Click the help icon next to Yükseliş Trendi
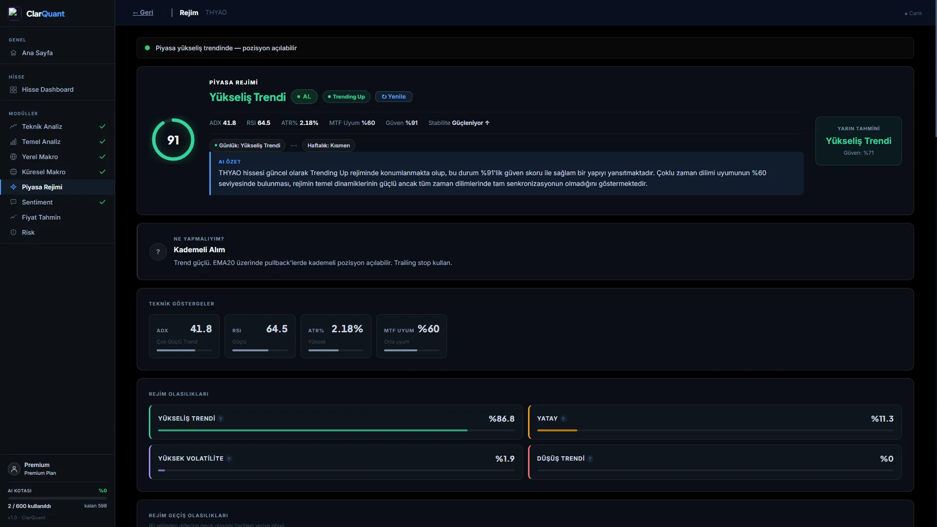This screenshot has height=527, width=937. (221, 419)
